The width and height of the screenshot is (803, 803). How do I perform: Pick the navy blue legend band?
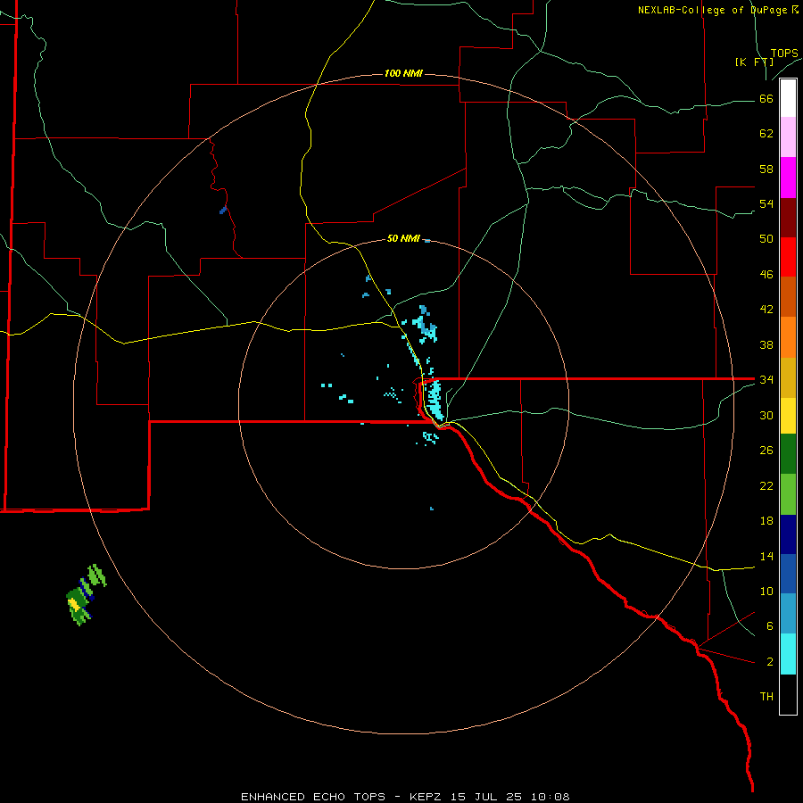pos(788,534)
